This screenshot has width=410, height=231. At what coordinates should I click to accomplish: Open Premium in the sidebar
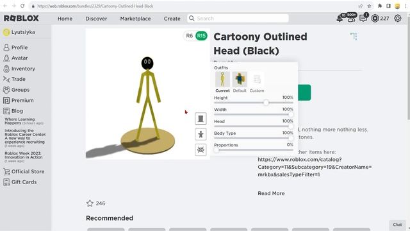pyautogui.click(x=19, y=100)
